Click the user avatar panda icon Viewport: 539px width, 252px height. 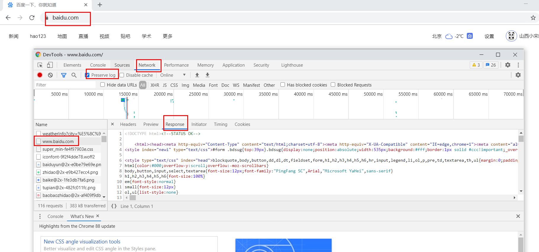coord(511,36)
